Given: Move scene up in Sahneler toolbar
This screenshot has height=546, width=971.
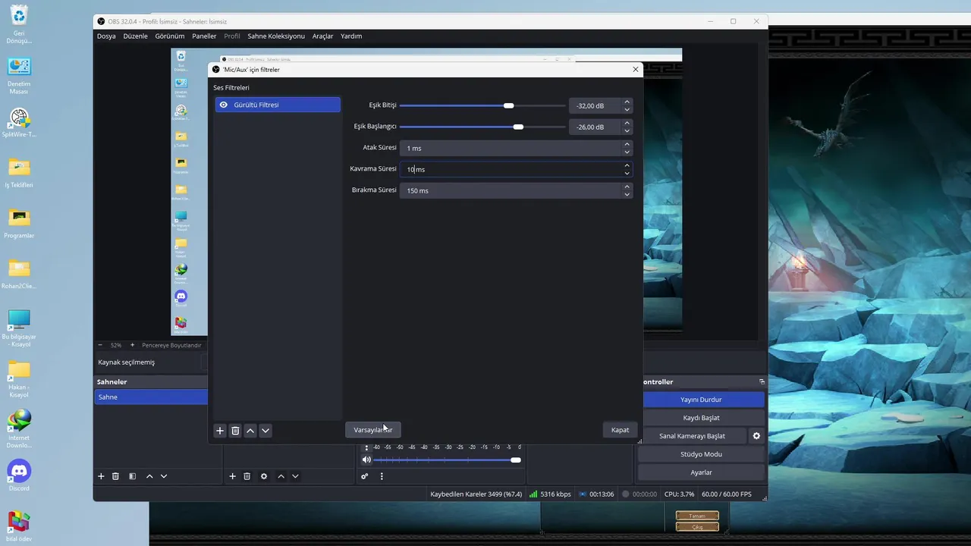Looking at the screenshot, I should pyautogui.click(x=149, y=476).
